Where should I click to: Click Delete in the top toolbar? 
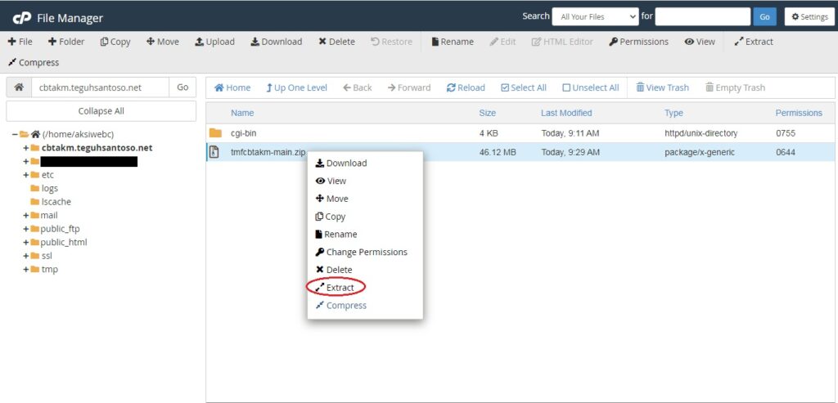336,42
